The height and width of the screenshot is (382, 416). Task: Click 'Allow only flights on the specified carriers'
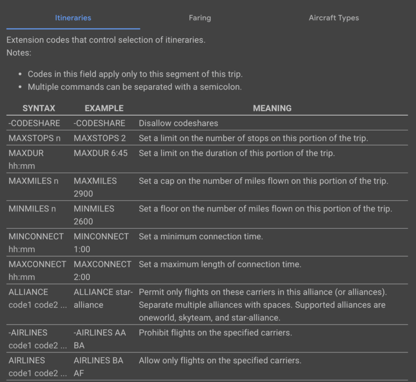click(x=220, y=360)
